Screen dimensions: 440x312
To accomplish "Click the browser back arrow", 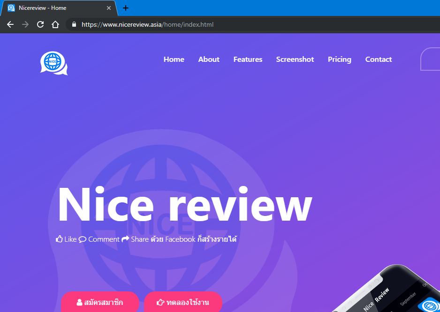I will point(10,24).
